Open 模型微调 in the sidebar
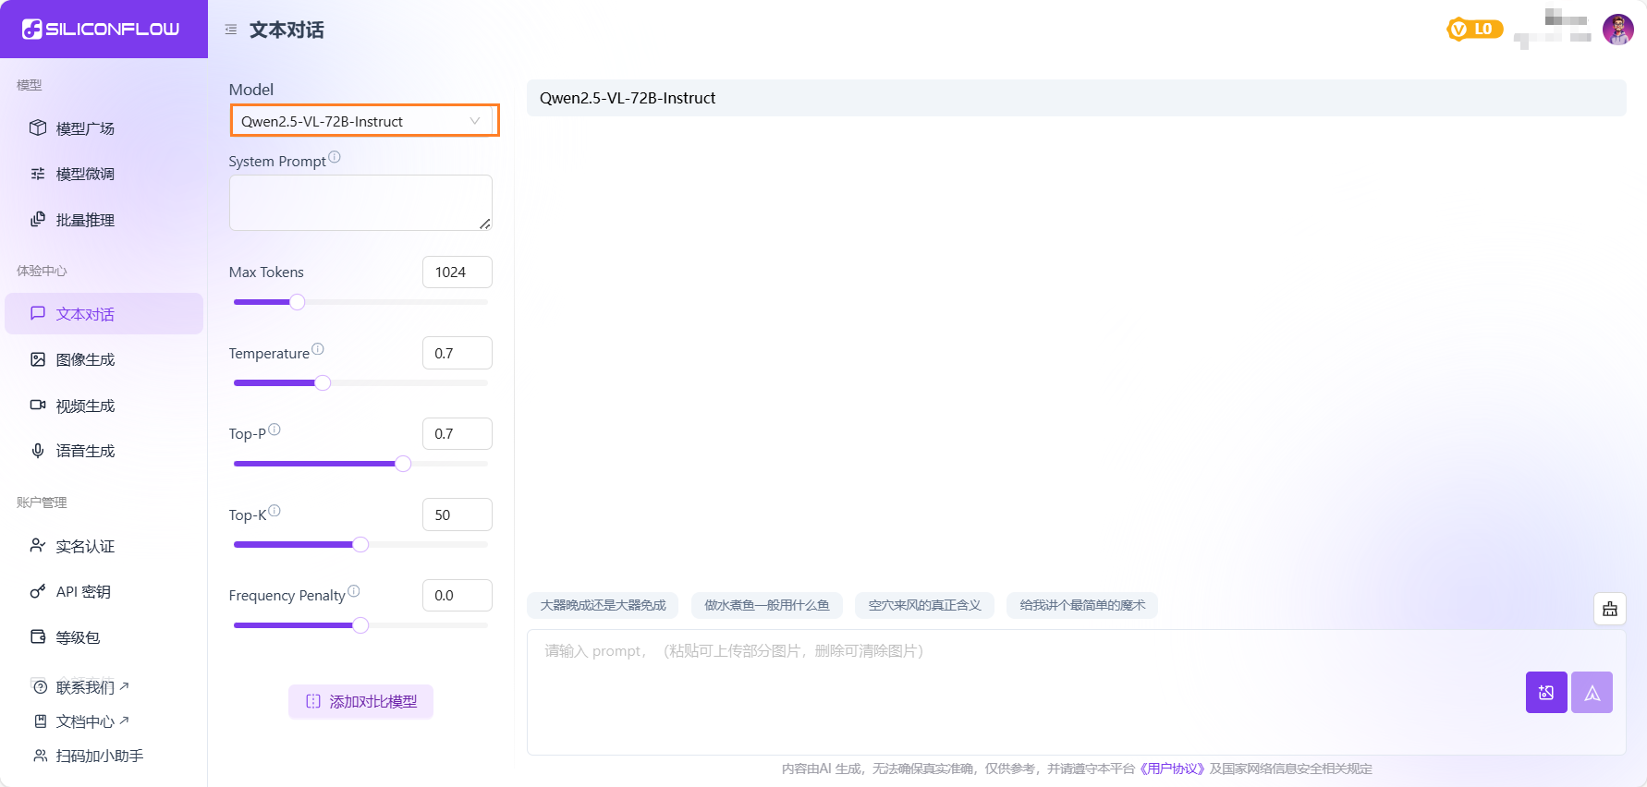This screenshot has height=787, width=1647. coord(104,174)
